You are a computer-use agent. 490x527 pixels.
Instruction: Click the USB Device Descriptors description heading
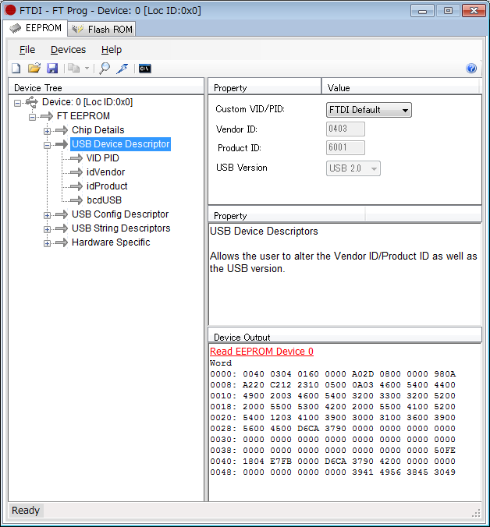(x=264, y=232)
